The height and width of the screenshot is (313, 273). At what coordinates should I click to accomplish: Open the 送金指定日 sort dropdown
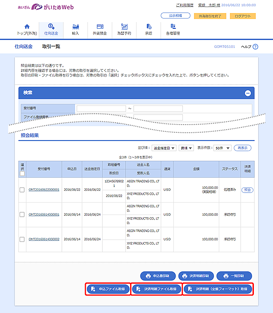164,148
